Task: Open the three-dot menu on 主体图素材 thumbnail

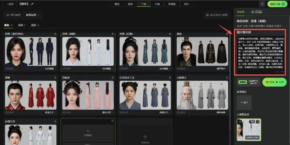Action: point(258,121)
